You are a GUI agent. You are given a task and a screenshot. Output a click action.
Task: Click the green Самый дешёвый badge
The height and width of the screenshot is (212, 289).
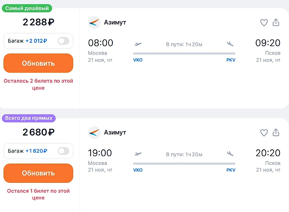coord(27,8)
